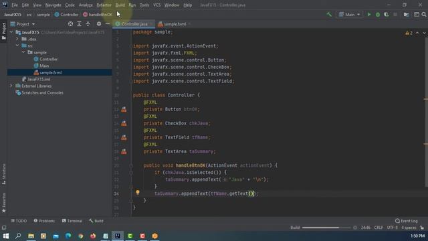The image size is (428, 241).
Task: Click the editor vertical scrollbar
Action: click(x=426, y=112)
